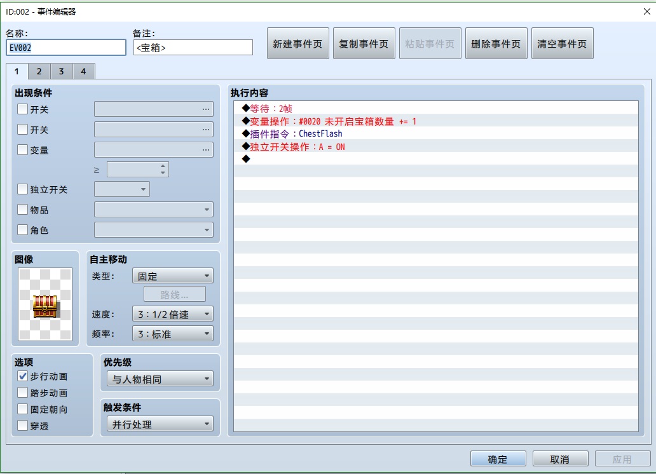Viewport: 656px width, 474px height.
Task: Open 变量 variable selector ellipsis
Action: 206,150
